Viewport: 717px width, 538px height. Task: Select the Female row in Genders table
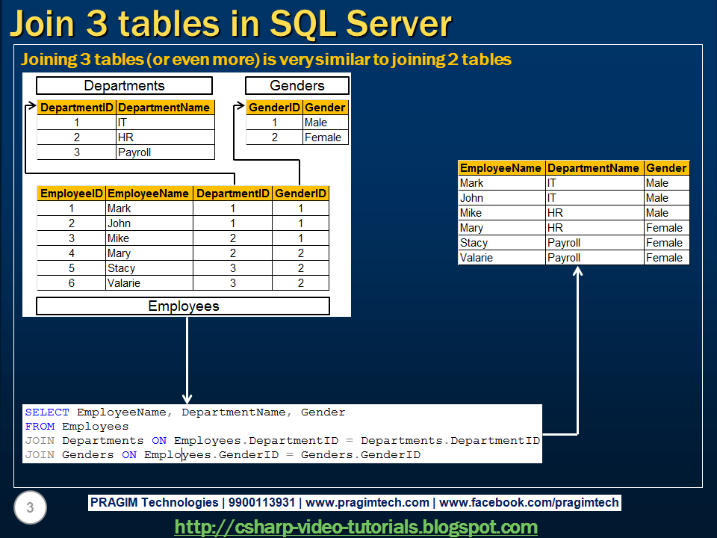tap(324, 137)
